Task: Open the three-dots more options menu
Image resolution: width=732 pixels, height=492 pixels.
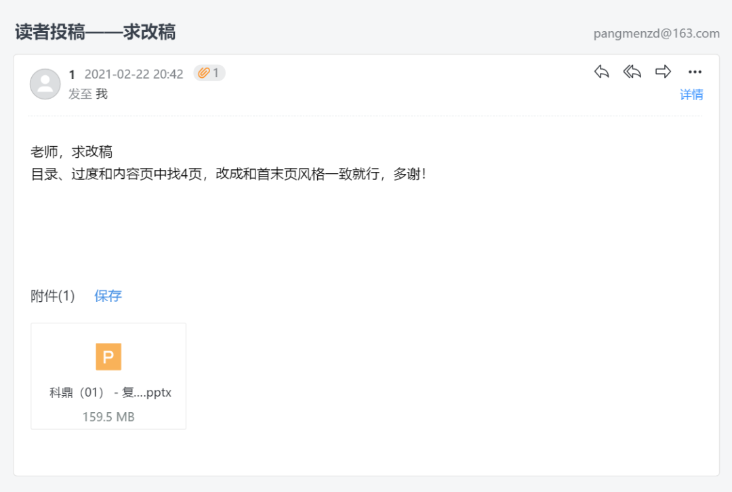Action: point(695,72)
